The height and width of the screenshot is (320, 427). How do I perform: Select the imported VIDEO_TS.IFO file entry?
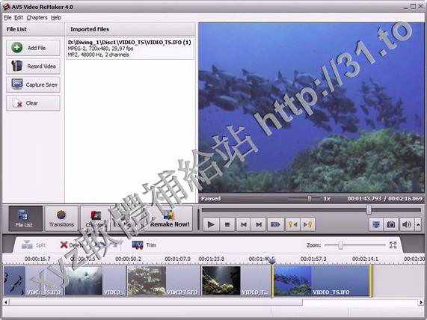[130, 48]
